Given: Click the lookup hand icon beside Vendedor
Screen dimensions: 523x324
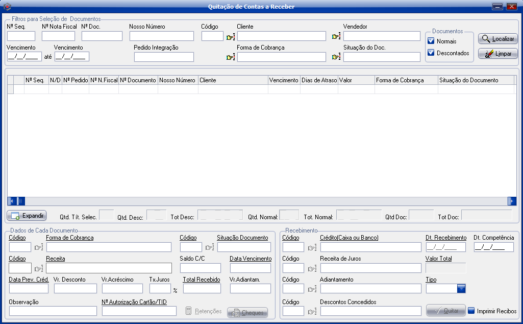Looking at the screenshot, I should tap(336, 36).
